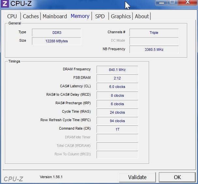Select the Mainboard tab

pos(55,16)
